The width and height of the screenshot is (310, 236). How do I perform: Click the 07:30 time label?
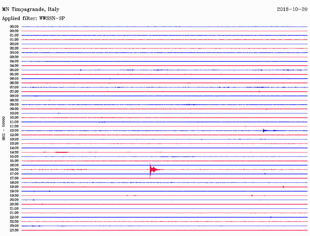14,92
